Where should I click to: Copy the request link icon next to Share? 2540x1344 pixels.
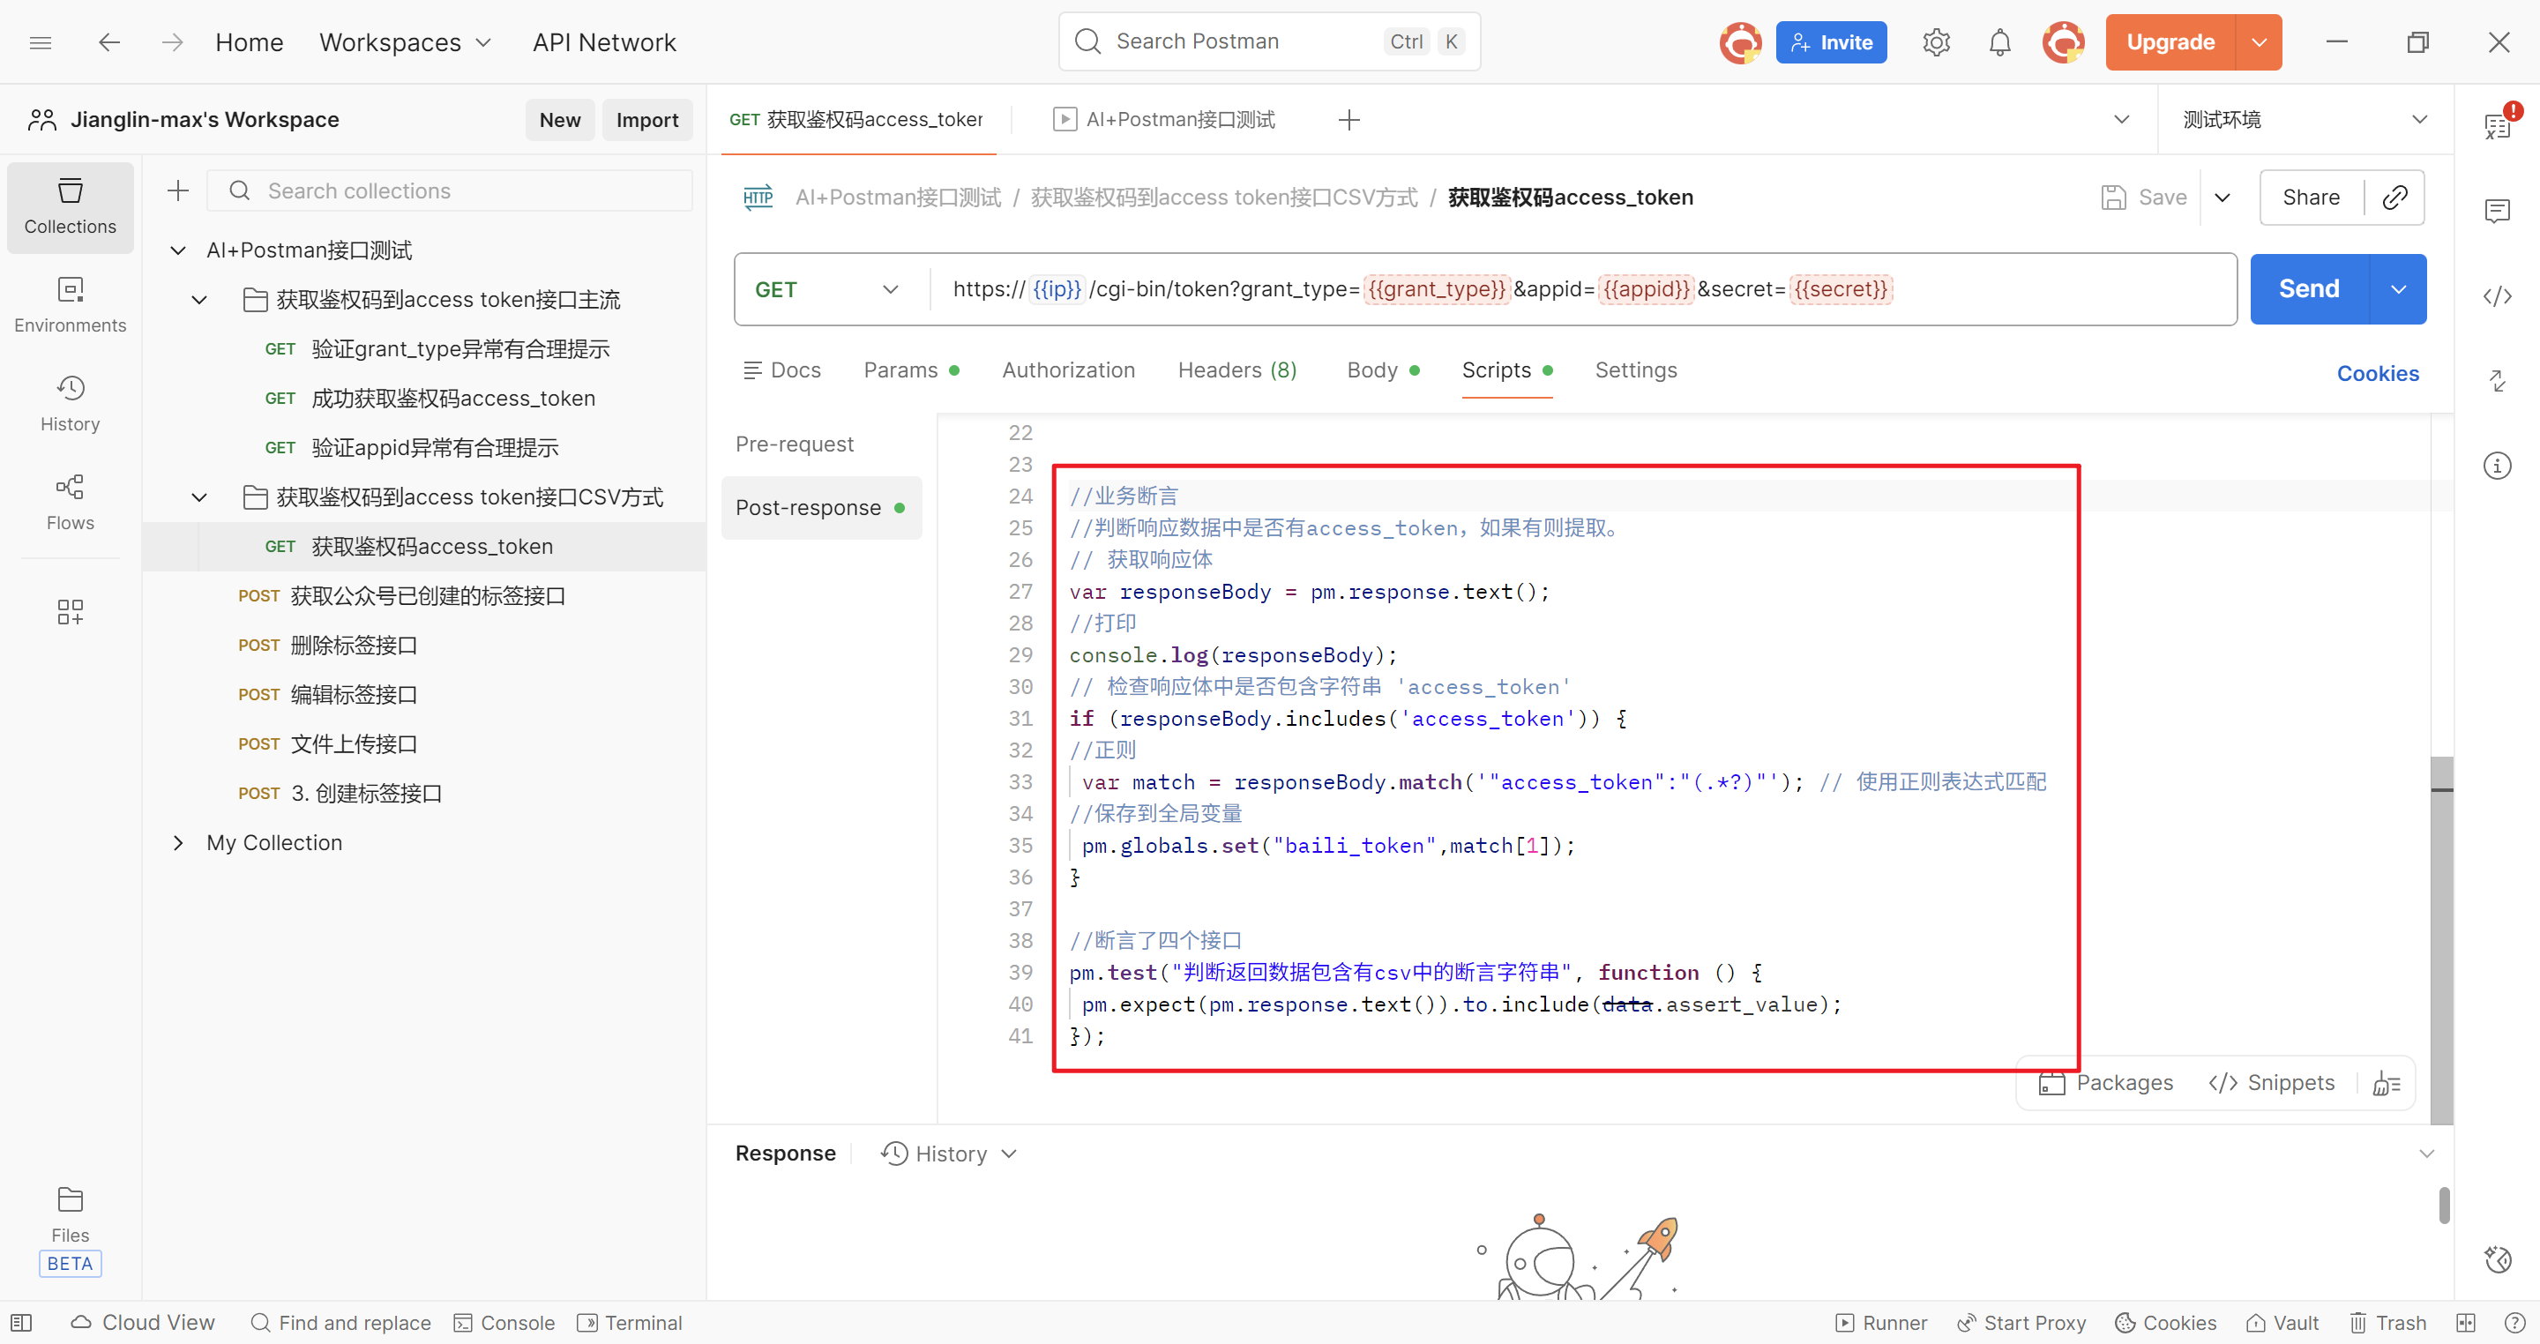(2394, 198)
